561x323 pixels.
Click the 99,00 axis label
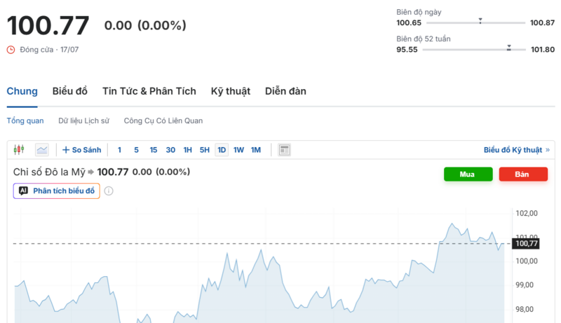[525, 285]
